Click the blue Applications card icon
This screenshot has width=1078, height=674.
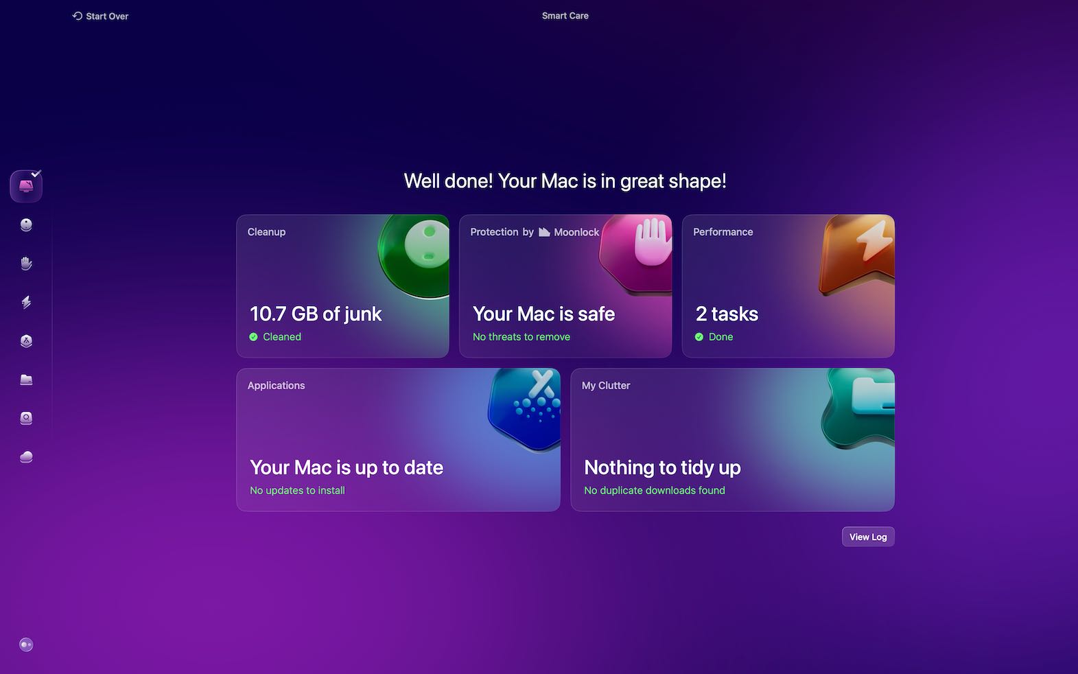click(x=525, y=410)
